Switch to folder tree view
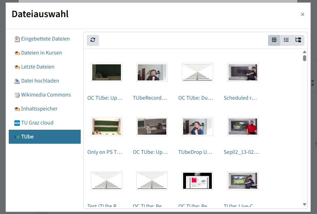The width and height of the screenshot is (317, 214). click(x=298, y=40)
